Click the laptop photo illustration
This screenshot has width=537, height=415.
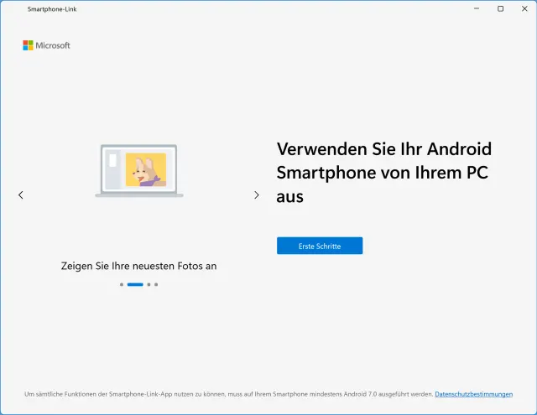click(139, 171)
